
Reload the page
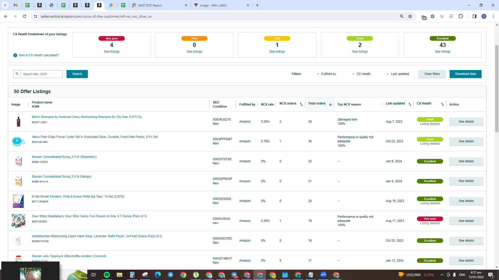click(24, 16)
